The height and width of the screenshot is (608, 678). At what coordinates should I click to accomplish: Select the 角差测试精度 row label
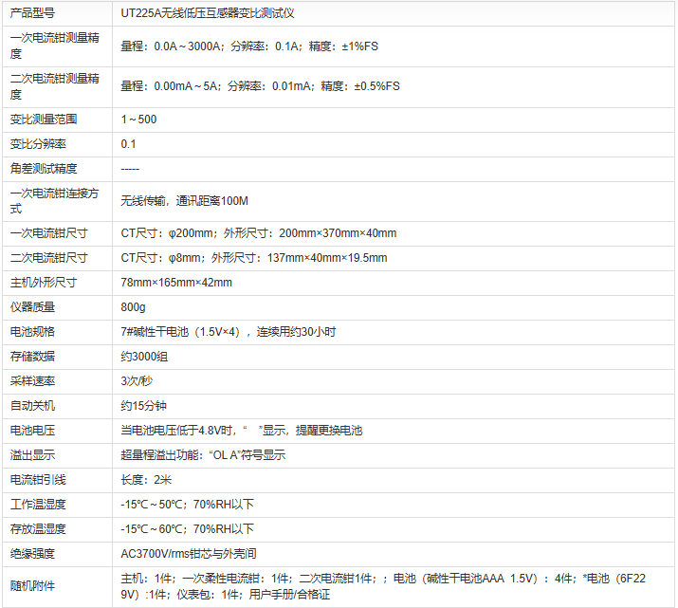(44, 169)
